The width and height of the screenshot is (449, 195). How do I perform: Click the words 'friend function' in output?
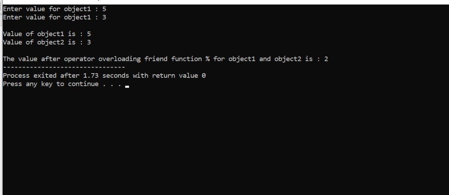(173, 59)
